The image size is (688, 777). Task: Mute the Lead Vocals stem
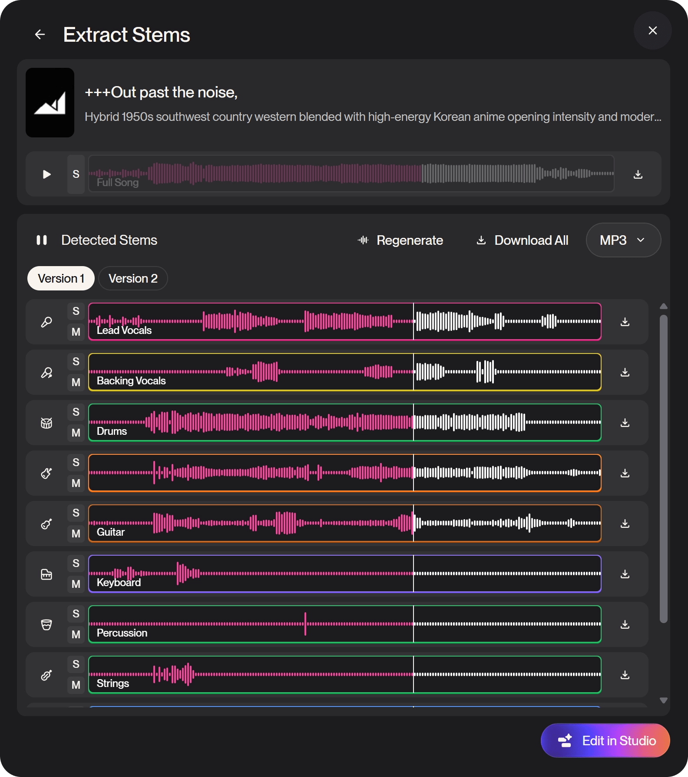pyautogui.click(x=76, y=332)
